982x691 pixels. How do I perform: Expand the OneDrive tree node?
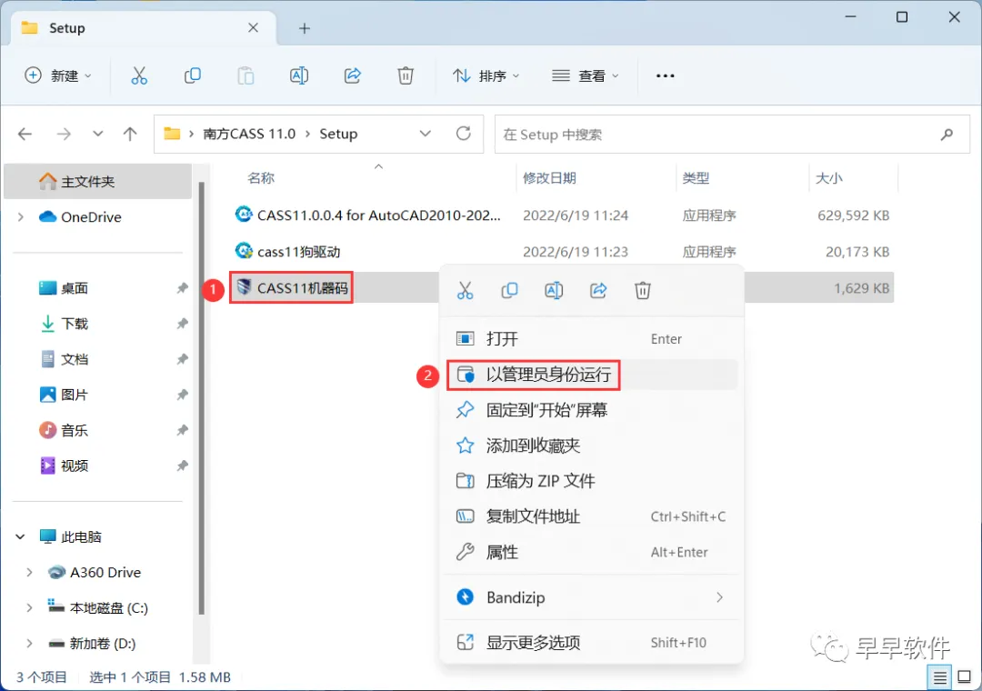tap(21, 216)
